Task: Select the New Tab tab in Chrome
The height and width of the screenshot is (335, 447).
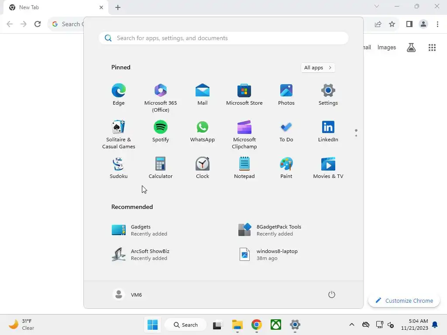Action: (x=56, y=7)
